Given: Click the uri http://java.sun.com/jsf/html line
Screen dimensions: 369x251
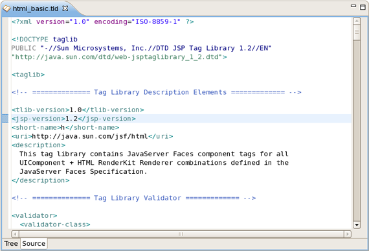Looking at the screenshot, I should [92, 136].
